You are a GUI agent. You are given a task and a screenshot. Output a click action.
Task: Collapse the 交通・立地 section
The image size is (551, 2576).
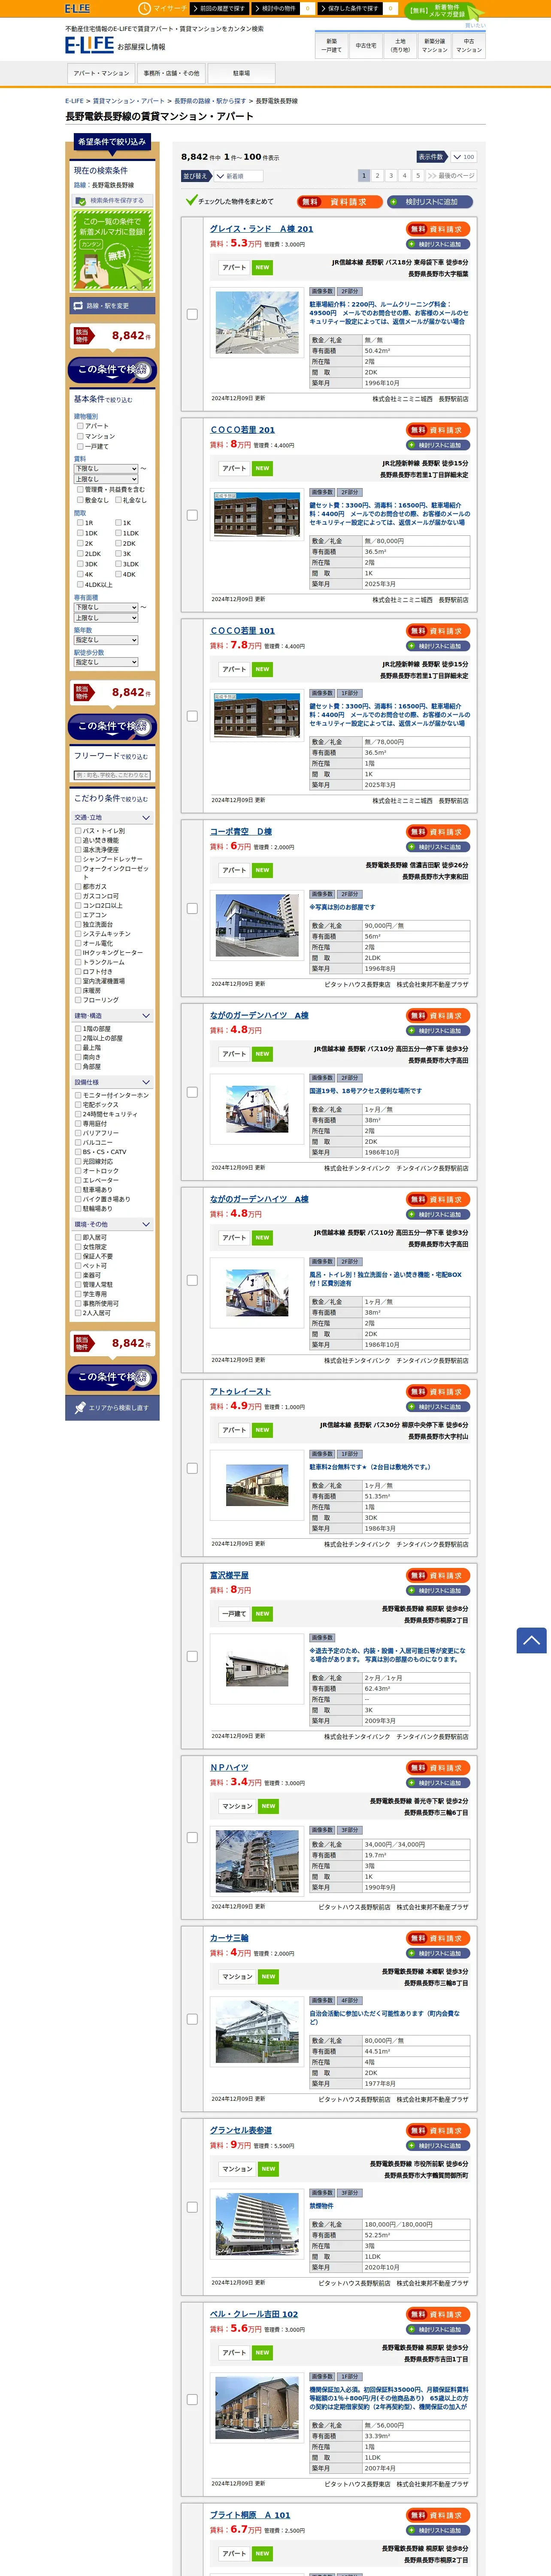click(112, 817)
